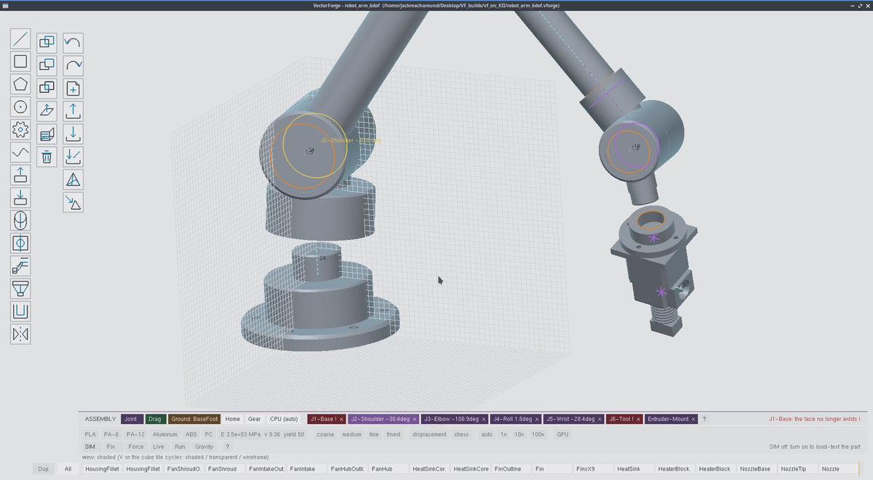This screenshot has width=873, height=480.
Task: Choose the Gear generator tool icon
Action: click(20, 130)
